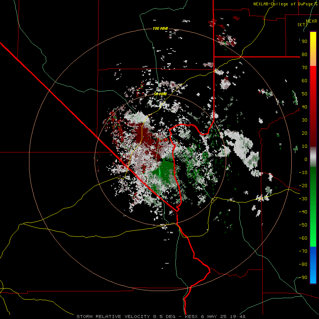Click the -10 scale value
319x319 pixels.
[x=303, y=173]
